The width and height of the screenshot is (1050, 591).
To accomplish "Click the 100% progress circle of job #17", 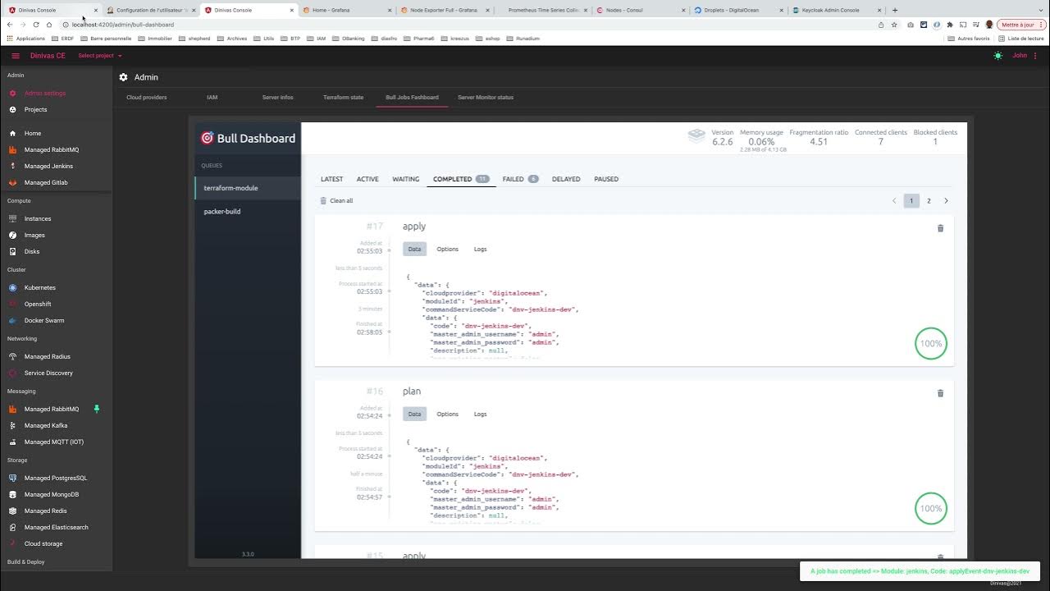I will coord(931,343).
